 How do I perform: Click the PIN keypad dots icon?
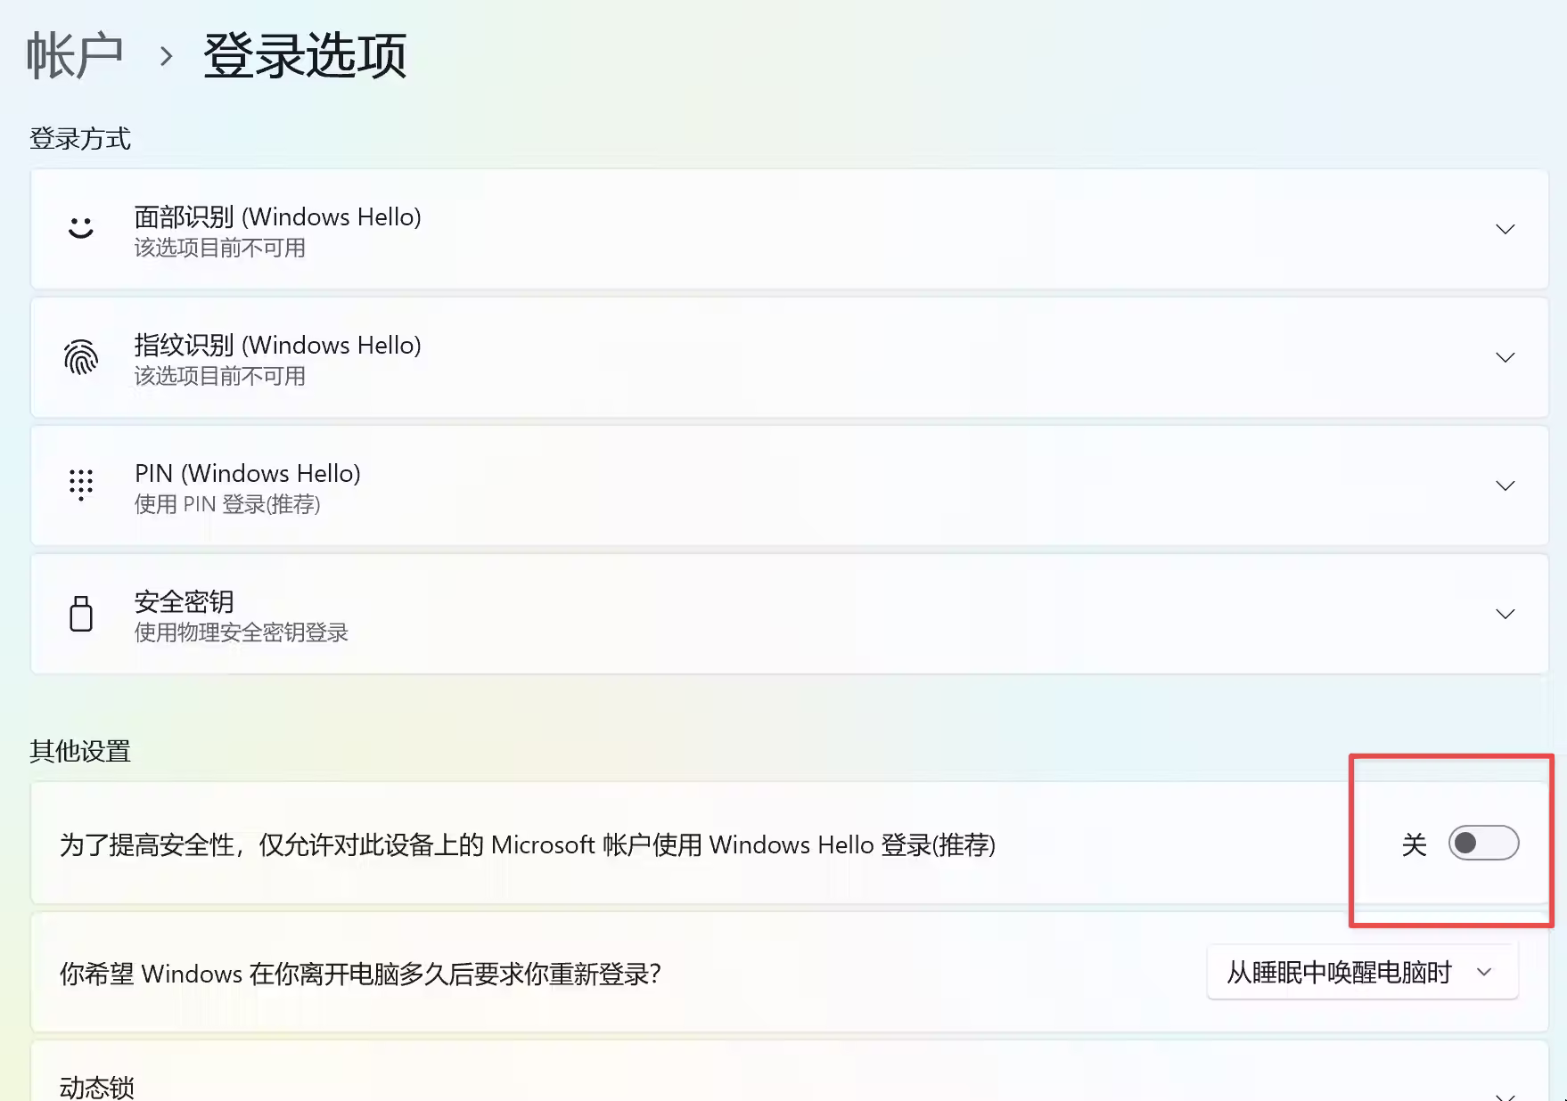click(x=81, y=485)
